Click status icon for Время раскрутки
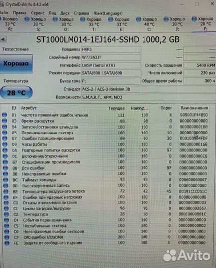The height and width of the screenshot is (268, 216). (x=5, y=121)
